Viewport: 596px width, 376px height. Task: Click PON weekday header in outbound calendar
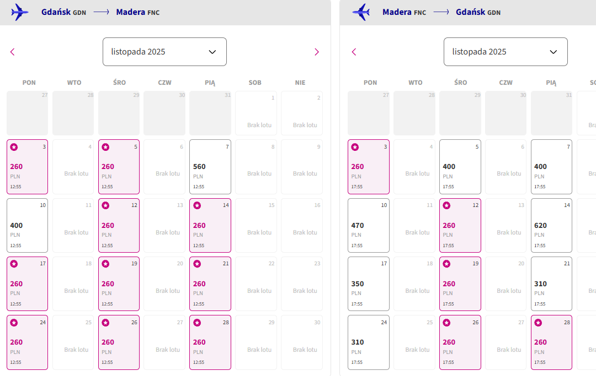click(x=29, y=83)
